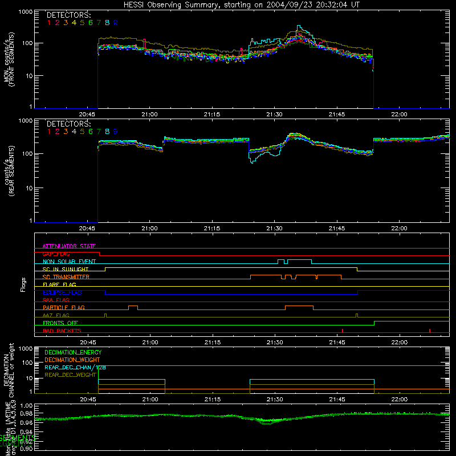Click cyan detector 8 in the front segments legend
This screenshot has height=456, width=456.
click(x=107, y=22)
